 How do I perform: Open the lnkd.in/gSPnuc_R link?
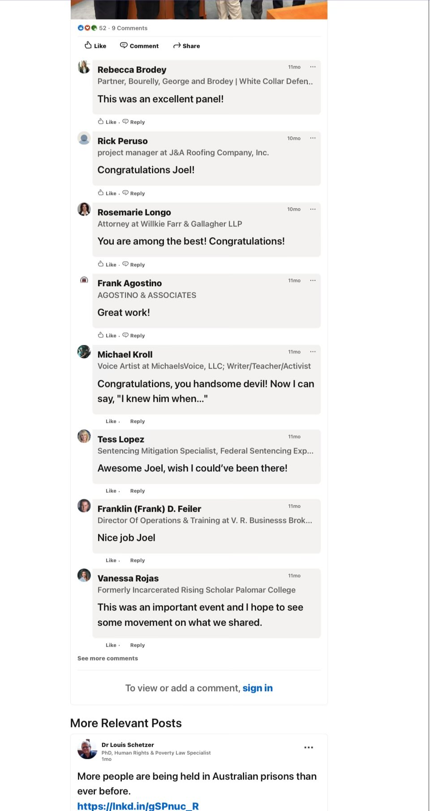click(138, 806)
